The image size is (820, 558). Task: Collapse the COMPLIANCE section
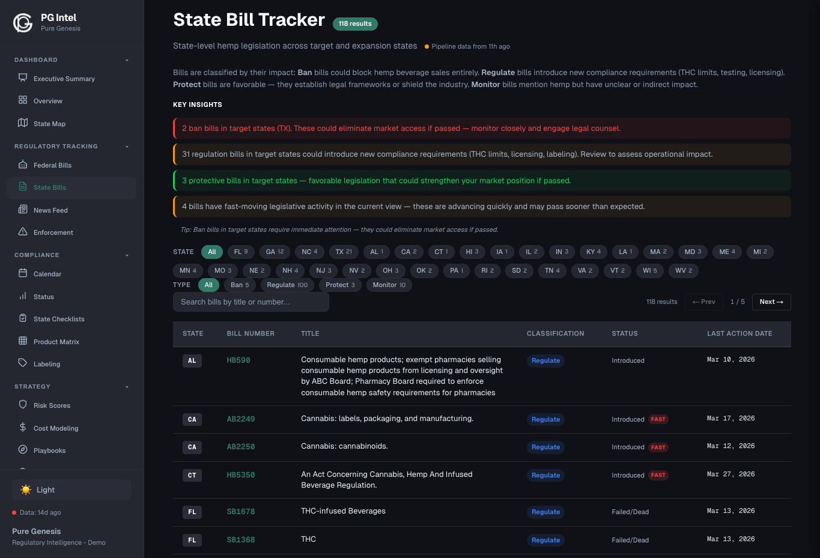click(127, 255)
